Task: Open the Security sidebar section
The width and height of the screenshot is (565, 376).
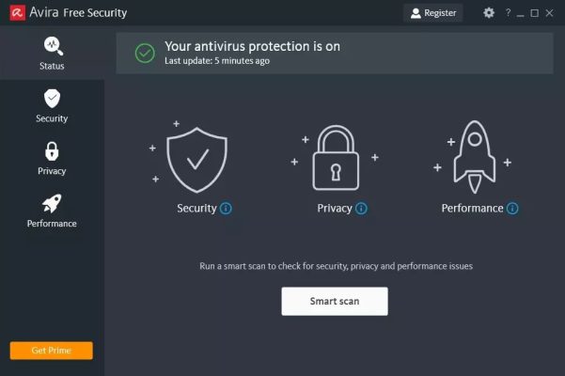Action: [x=52, y=105]
